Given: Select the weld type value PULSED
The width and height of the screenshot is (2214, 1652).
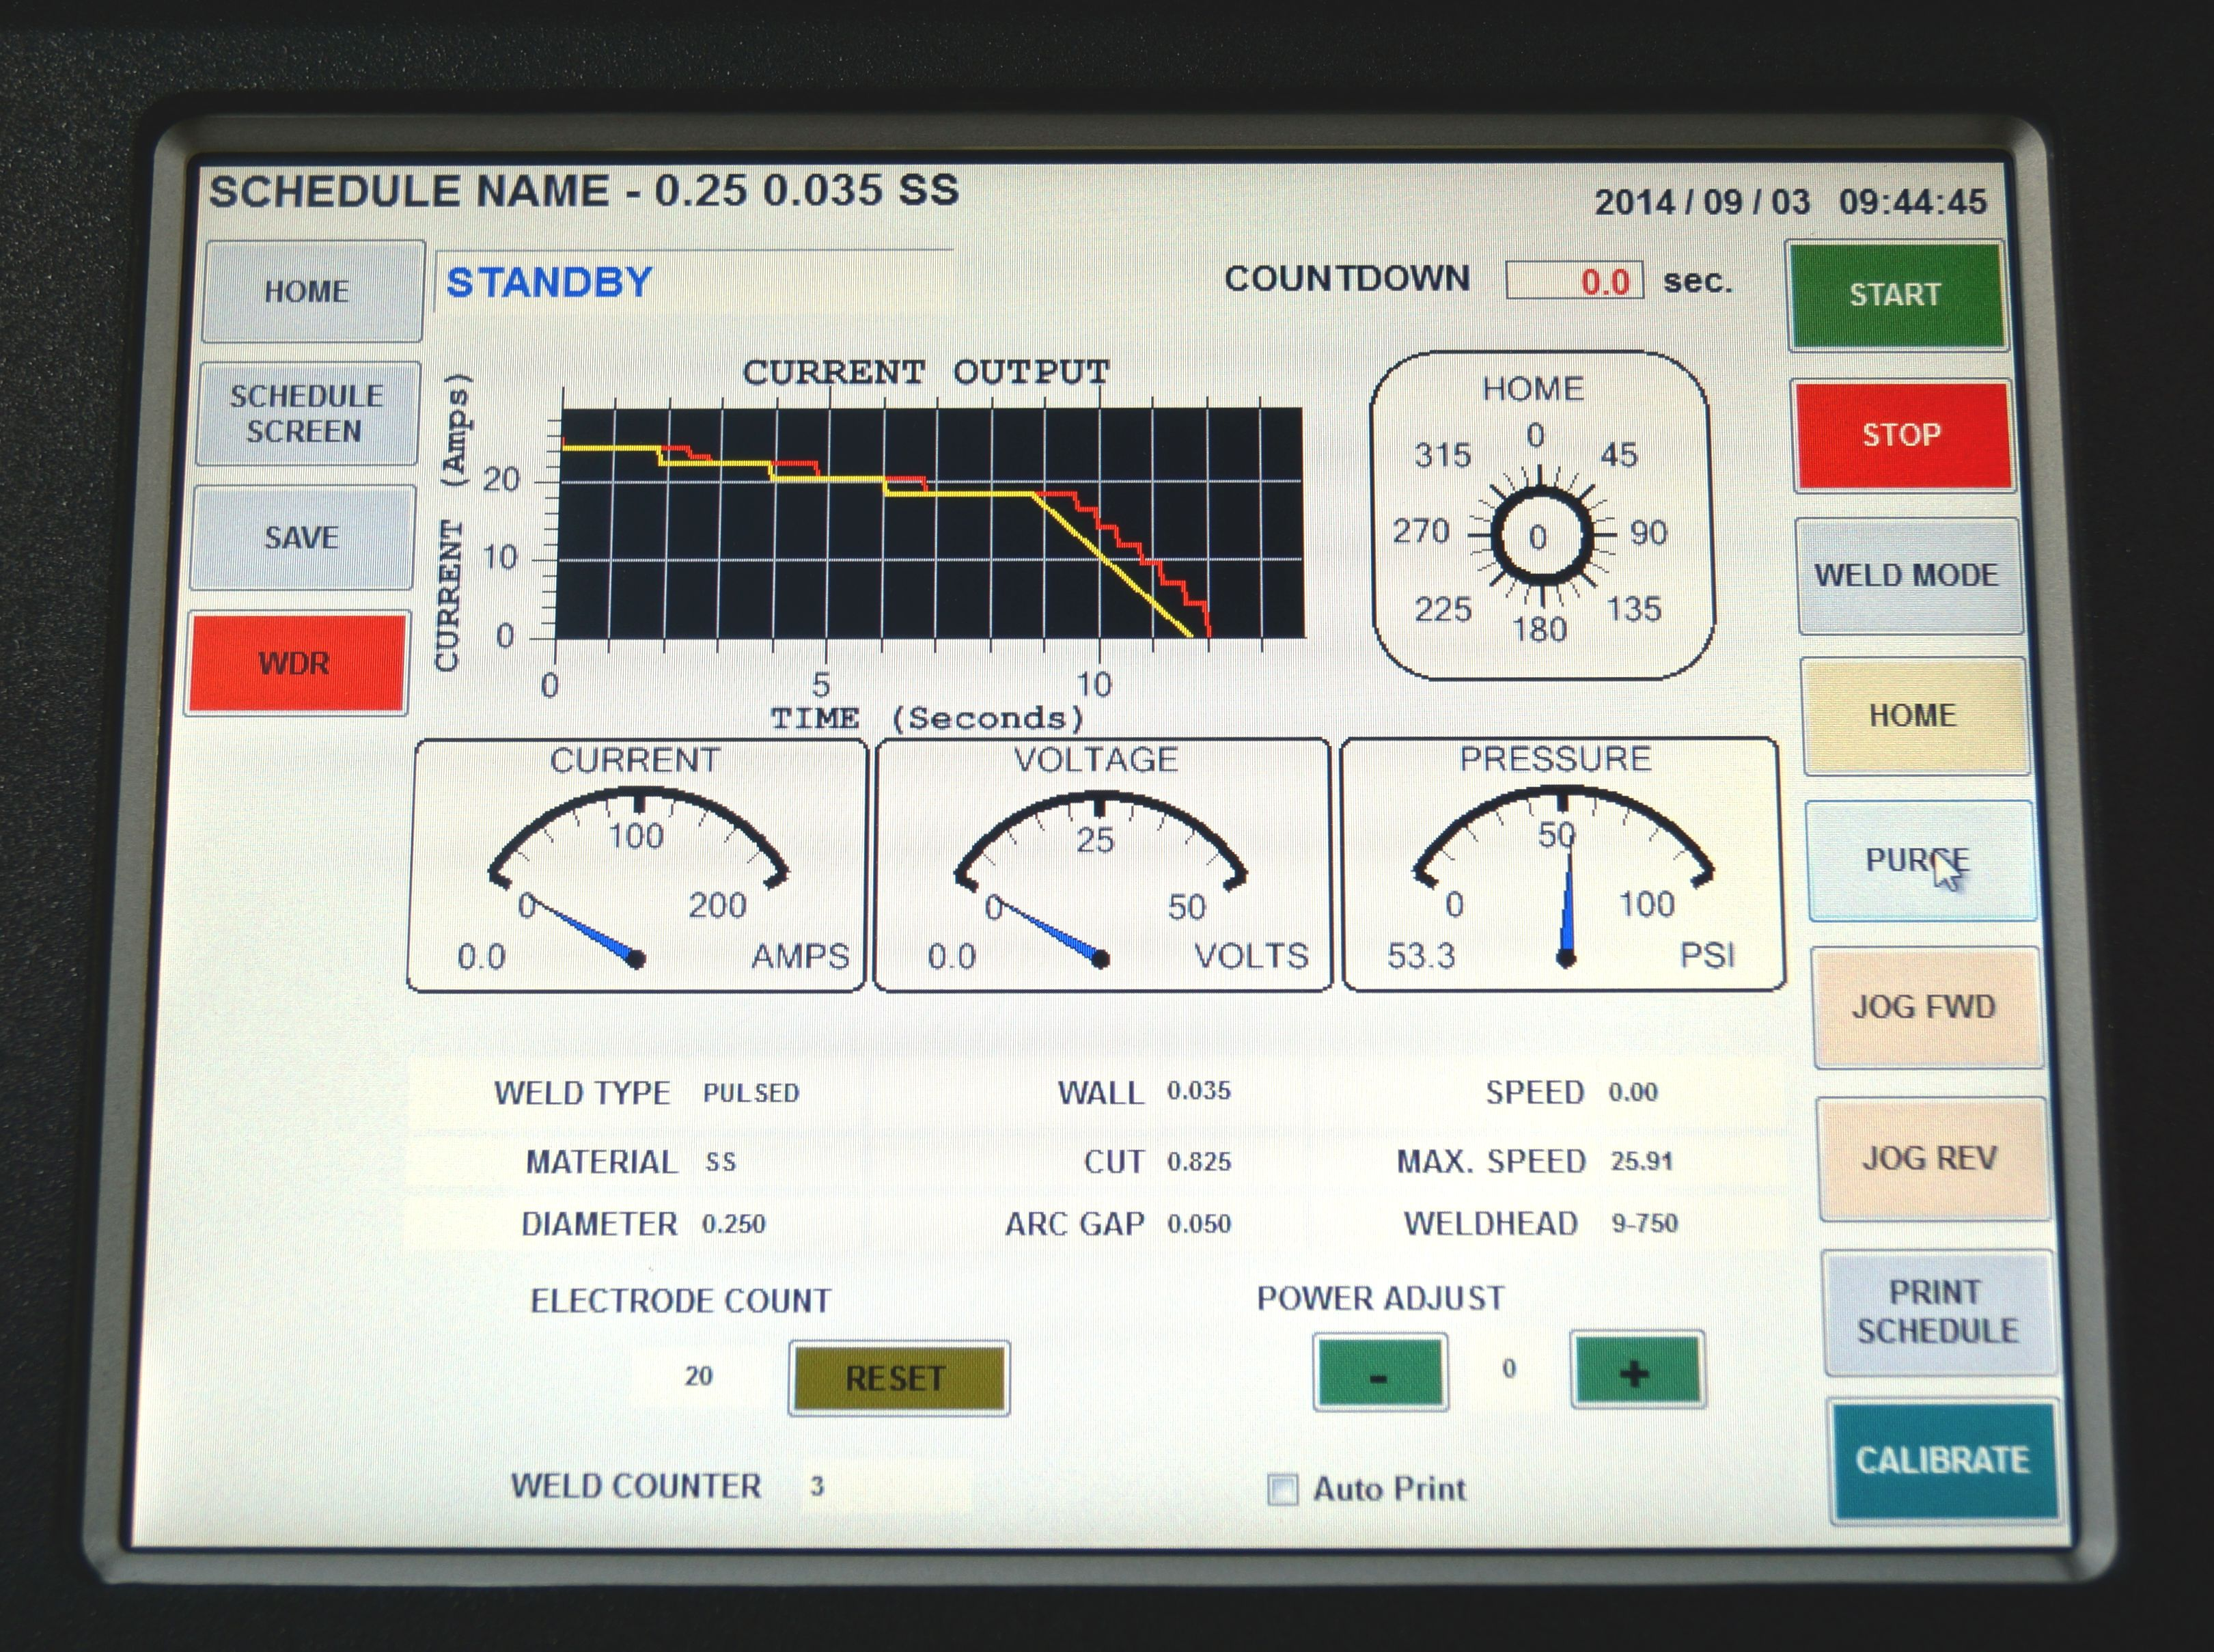Looking at the screenshot, I should point(751,1092).
